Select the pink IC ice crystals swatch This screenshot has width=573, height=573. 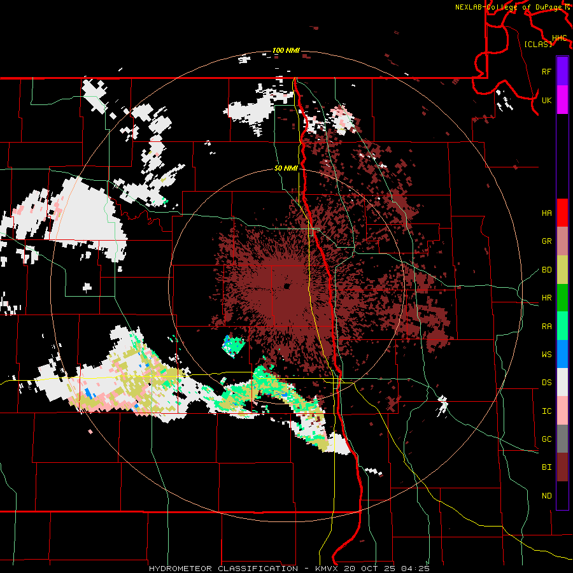click(x=562, y=411)
